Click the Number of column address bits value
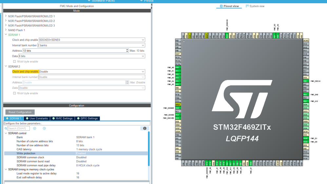 pos(79,141)
